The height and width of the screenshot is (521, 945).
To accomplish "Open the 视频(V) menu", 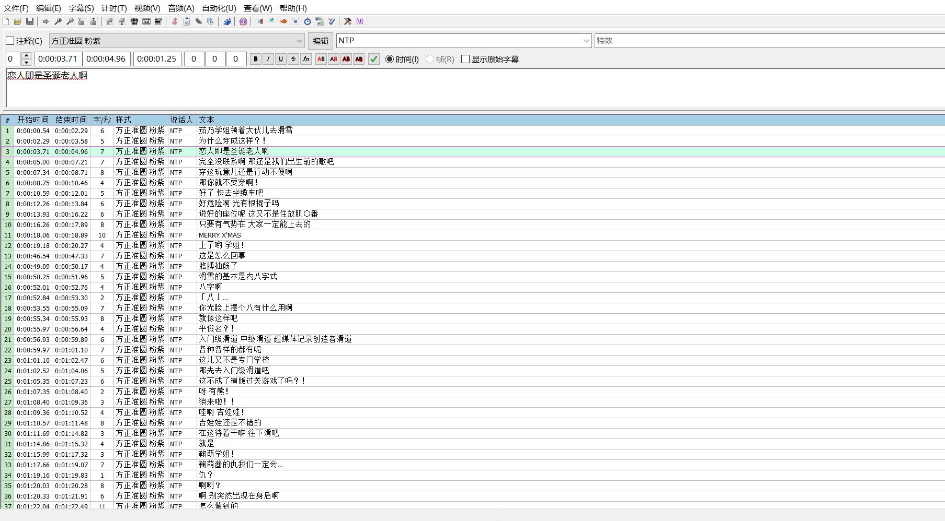I will tap(147, 8).
